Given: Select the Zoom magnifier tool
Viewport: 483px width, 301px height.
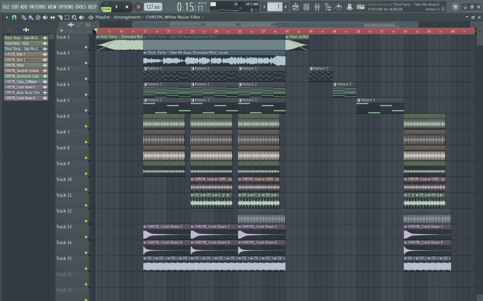Looking at the screenshot, I should (74, 17).
